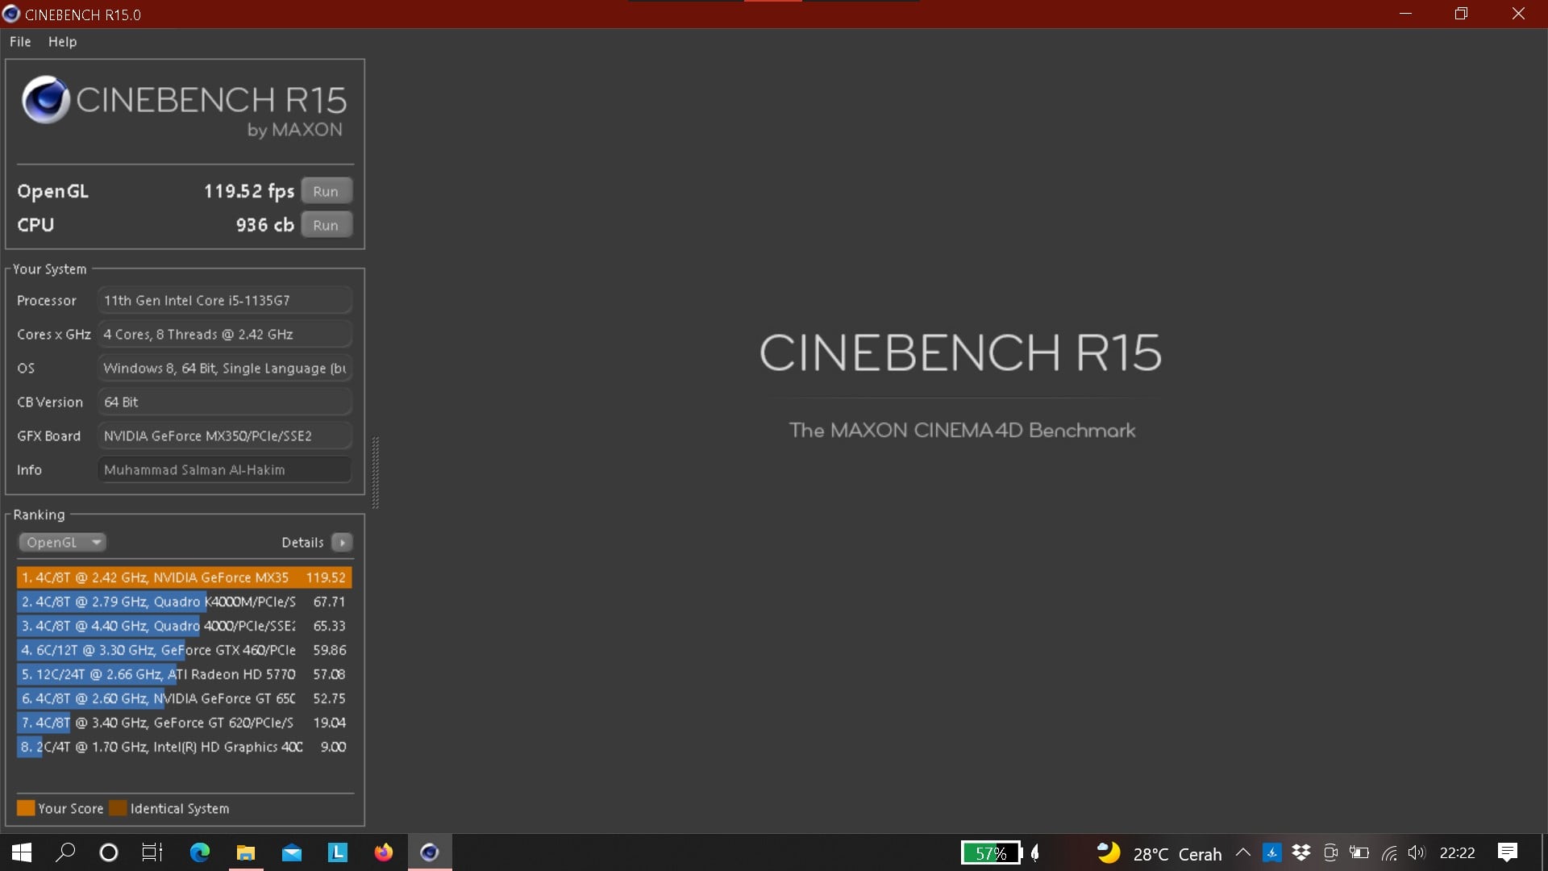Open the weather widget showing 28°C Cerah
Image resolution: width=1548 pixels, height=871 pixels.
coord(1159,853)
